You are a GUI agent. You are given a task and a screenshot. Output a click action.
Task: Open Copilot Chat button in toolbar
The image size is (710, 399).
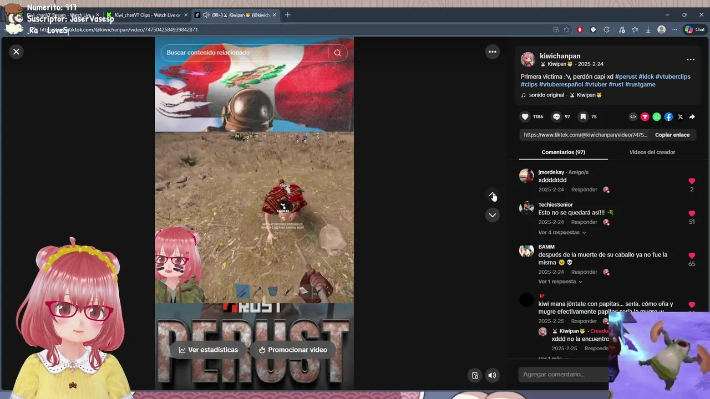[694, 30]
